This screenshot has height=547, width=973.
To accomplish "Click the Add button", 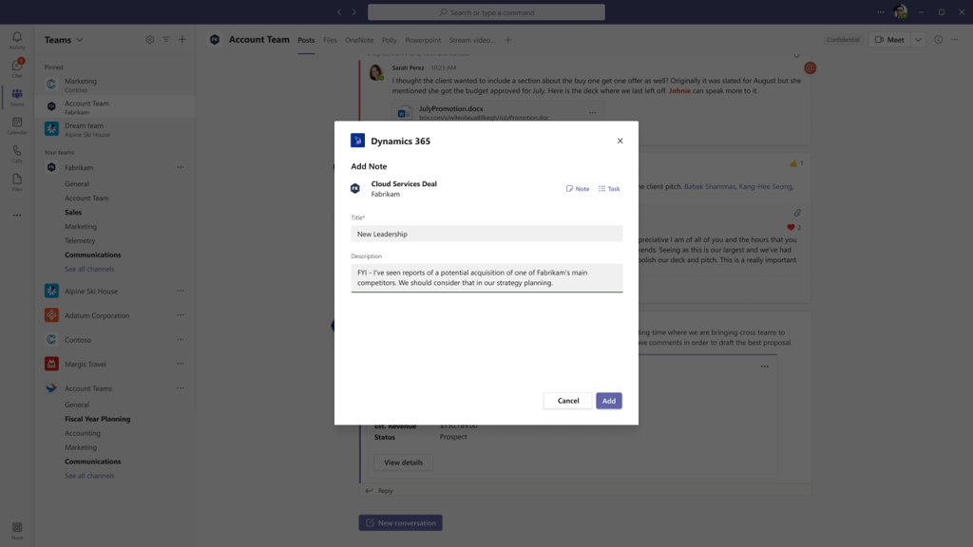I will pyautogui.click(x=609, y=401).
